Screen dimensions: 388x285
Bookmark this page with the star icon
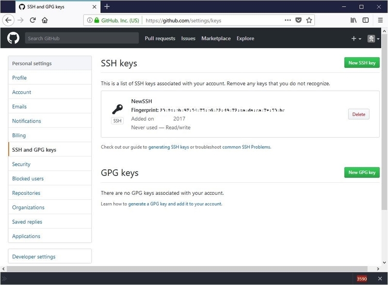309,20
